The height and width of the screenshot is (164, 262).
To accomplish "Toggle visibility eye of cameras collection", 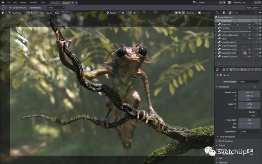I will coord(249,28).
